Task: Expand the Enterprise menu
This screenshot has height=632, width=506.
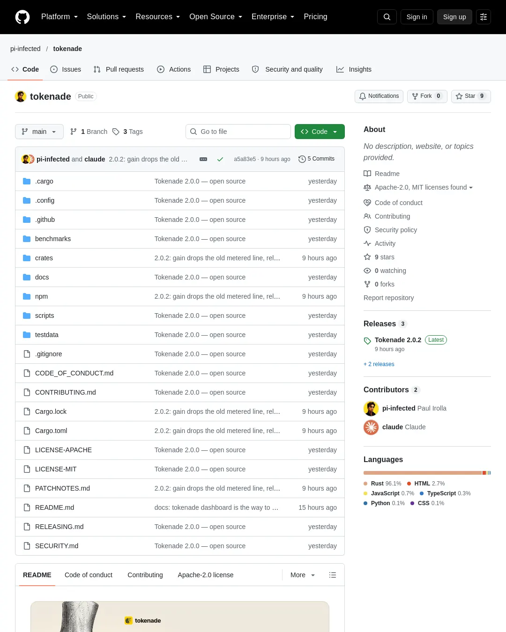Action: tap(273, 17)
